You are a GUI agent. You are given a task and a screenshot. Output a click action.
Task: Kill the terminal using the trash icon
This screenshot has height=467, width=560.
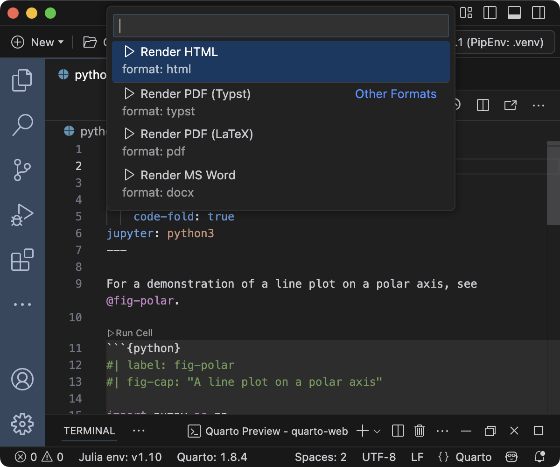[419, 431]
